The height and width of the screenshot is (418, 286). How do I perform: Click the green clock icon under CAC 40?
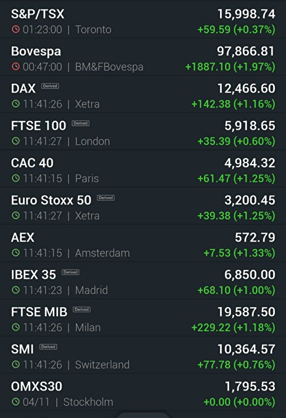point(16,178)
